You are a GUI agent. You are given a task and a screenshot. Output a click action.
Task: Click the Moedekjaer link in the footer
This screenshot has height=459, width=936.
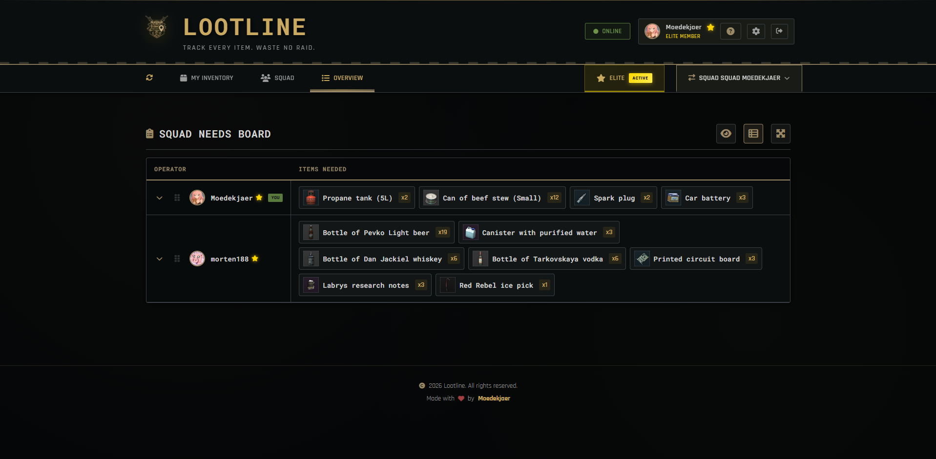coord(494,398)
